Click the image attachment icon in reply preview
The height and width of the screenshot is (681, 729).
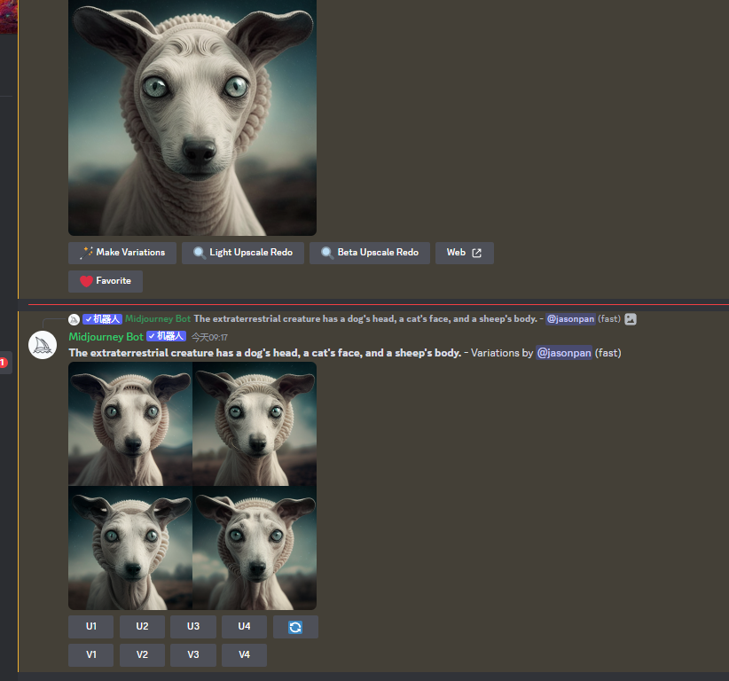point(630,319)
